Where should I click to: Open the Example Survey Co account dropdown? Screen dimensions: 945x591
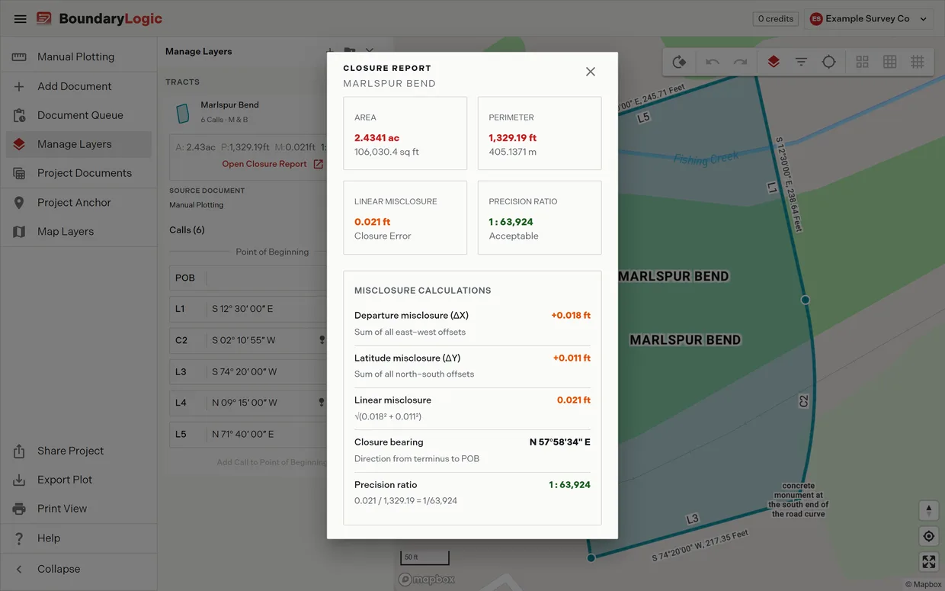point(869,19)
